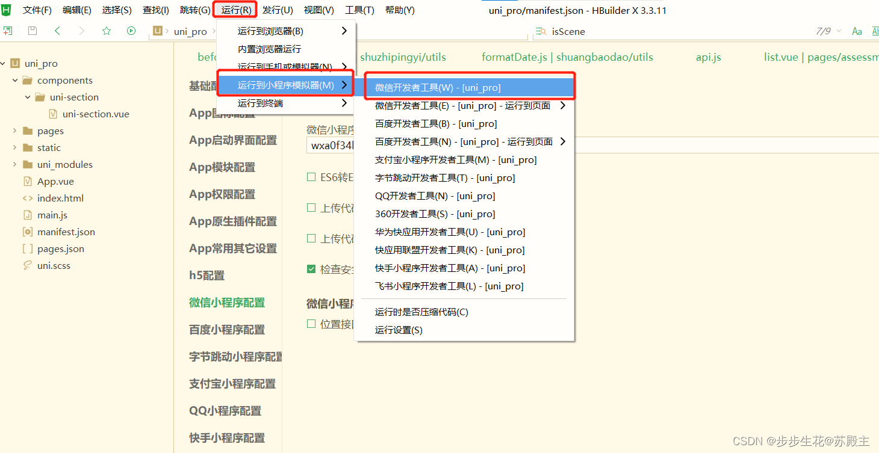Expand the pages folder
This screenshot has height=453, width=879.
click(15, 131)
